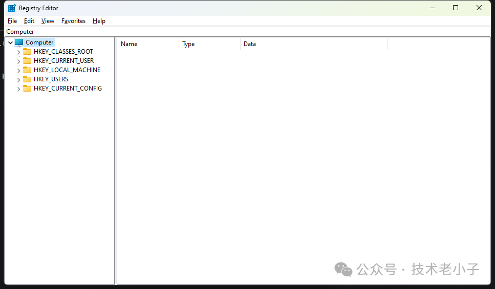Click the HKEY_CLASSES_ROOT folder icon

click(x=27, y=52)
